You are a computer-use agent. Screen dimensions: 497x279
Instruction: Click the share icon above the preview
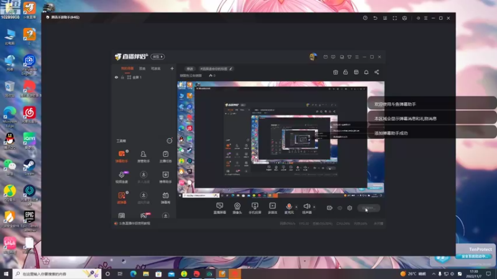(x=376, y=72)
